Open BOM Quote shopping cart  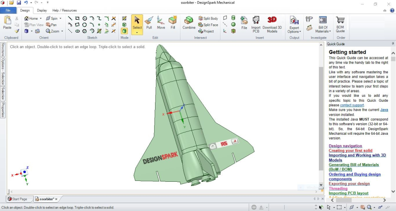pos(340,24)
